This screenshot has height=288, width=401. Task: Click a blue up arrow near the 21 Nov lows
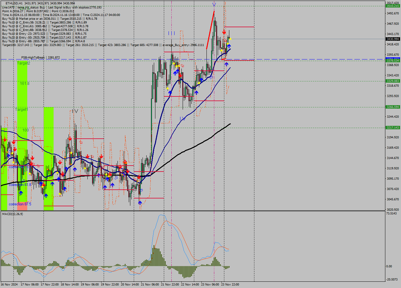(140, 203)
